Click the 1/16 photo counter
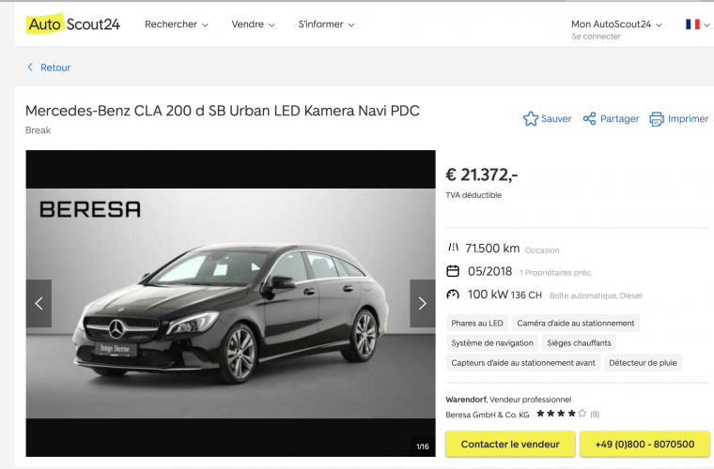Viewport: 714px width, 469px height. [x=422, y=446]
